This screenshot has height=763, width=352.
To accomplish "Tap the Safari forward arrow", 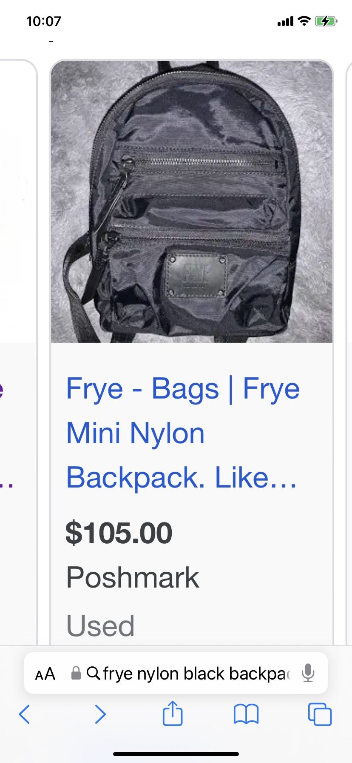I will [x=100, y=714].
